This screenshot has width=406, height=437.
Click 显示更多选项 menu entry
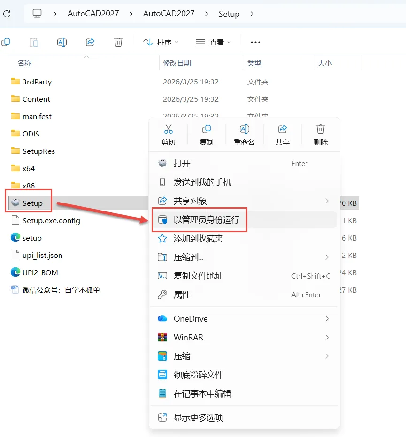tap(244, 417)
